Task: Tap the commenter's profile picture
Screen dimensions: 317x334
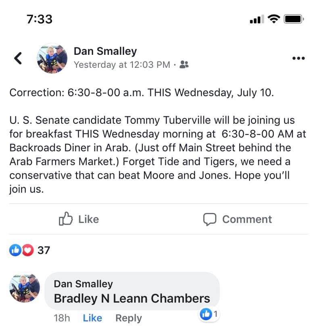Action: click(x=25, y=288)
